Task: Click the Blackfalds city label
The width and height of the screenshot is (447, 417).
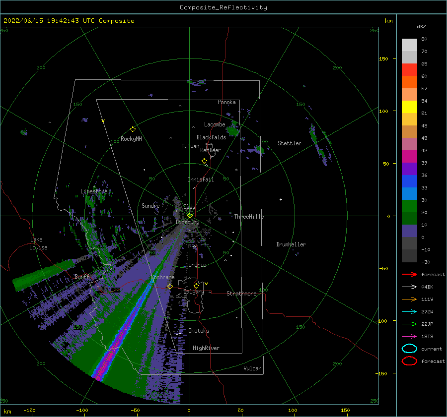Action: (x=211, y=137)
